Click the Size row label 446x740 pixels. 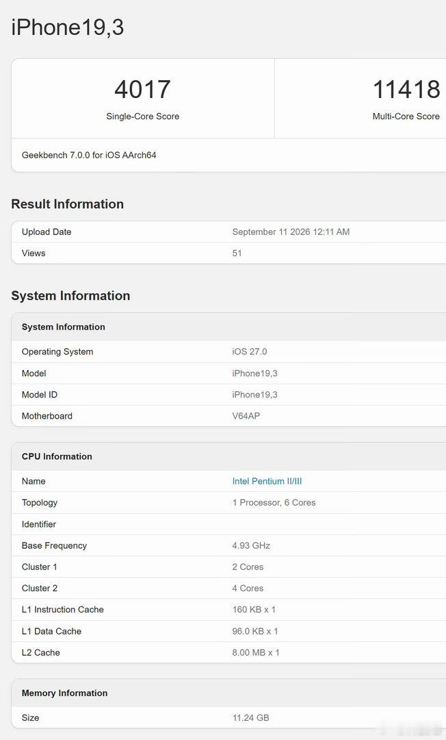coord(30,718)
